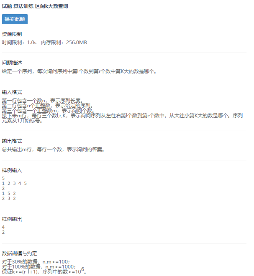
Task: Click the 输入格式 heading
Action: tap(12, 92)
